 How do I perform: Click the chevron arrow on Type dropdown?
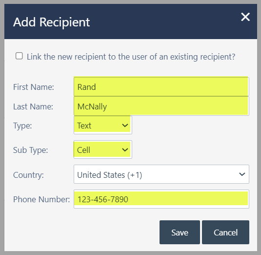(x=125, y=126)
